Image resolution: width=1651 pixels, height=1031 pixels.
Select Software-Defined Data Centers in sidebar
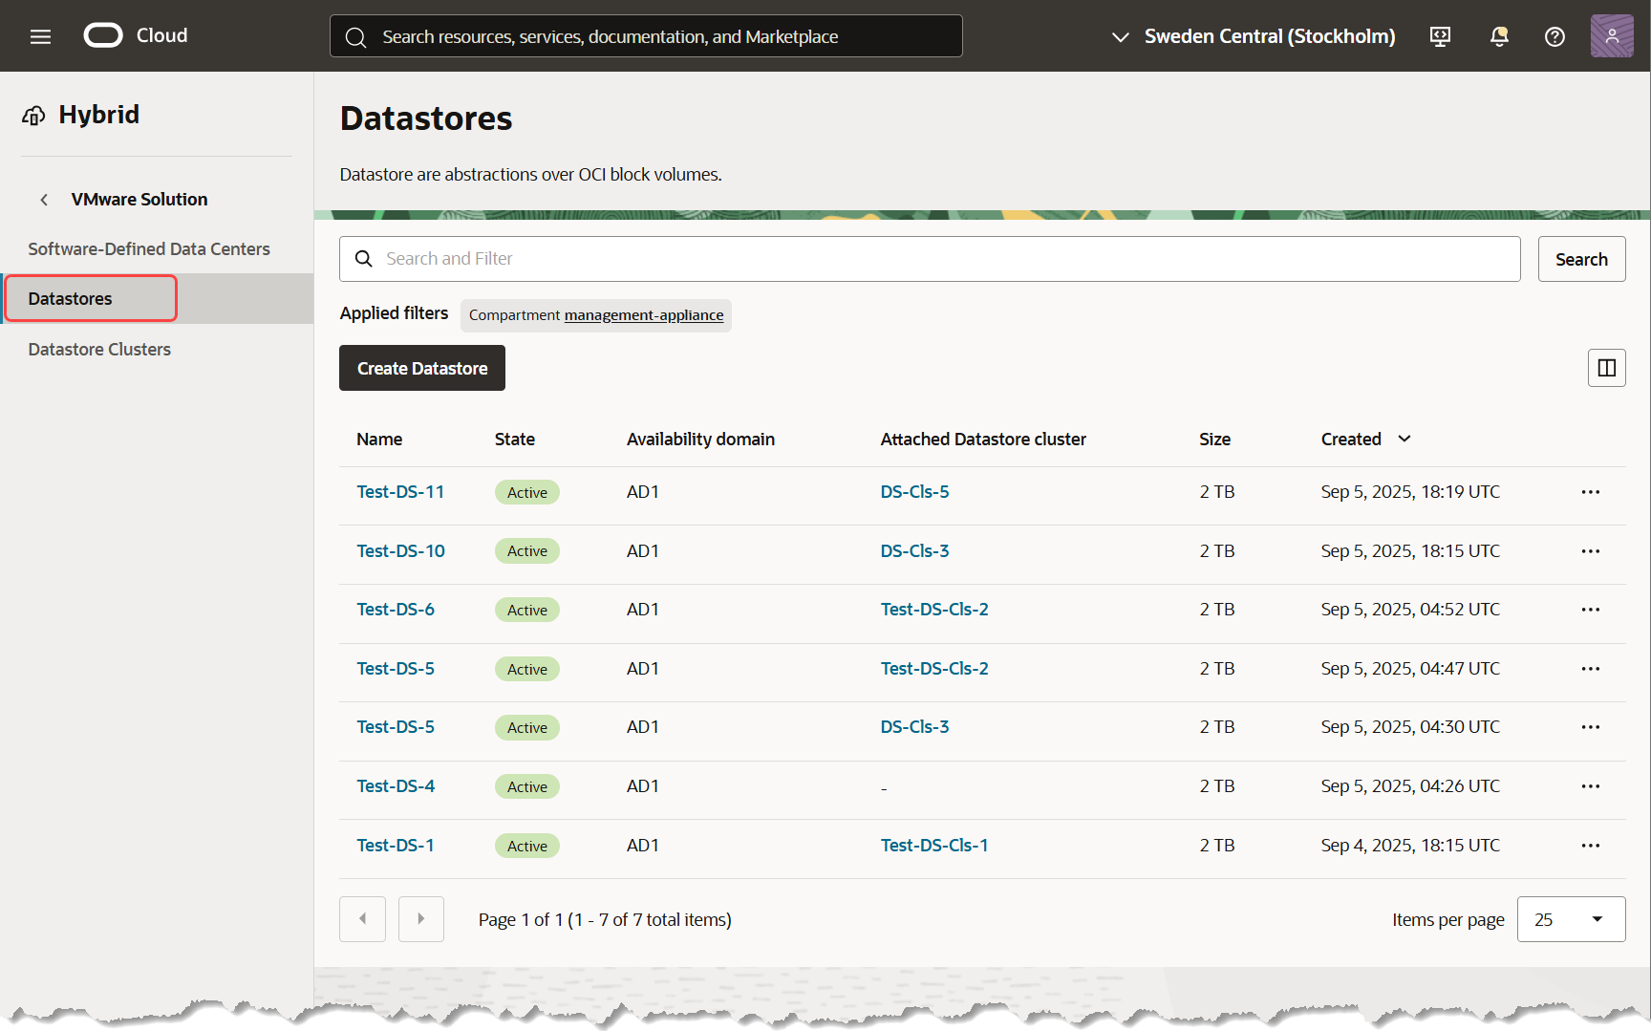[x=149, y=248]
